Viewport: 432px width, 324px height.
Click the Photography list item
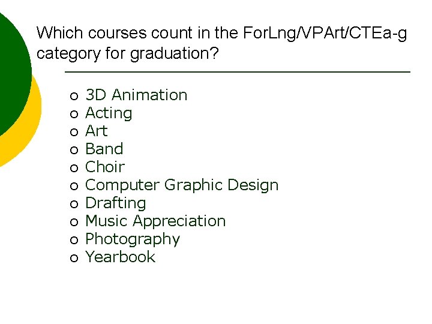coord(133,239)
